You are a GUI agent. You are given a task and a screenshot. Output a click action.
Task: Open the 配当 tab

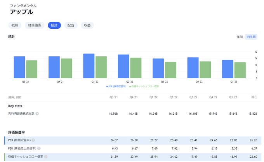pyautogui.click(x=71, y=25)
